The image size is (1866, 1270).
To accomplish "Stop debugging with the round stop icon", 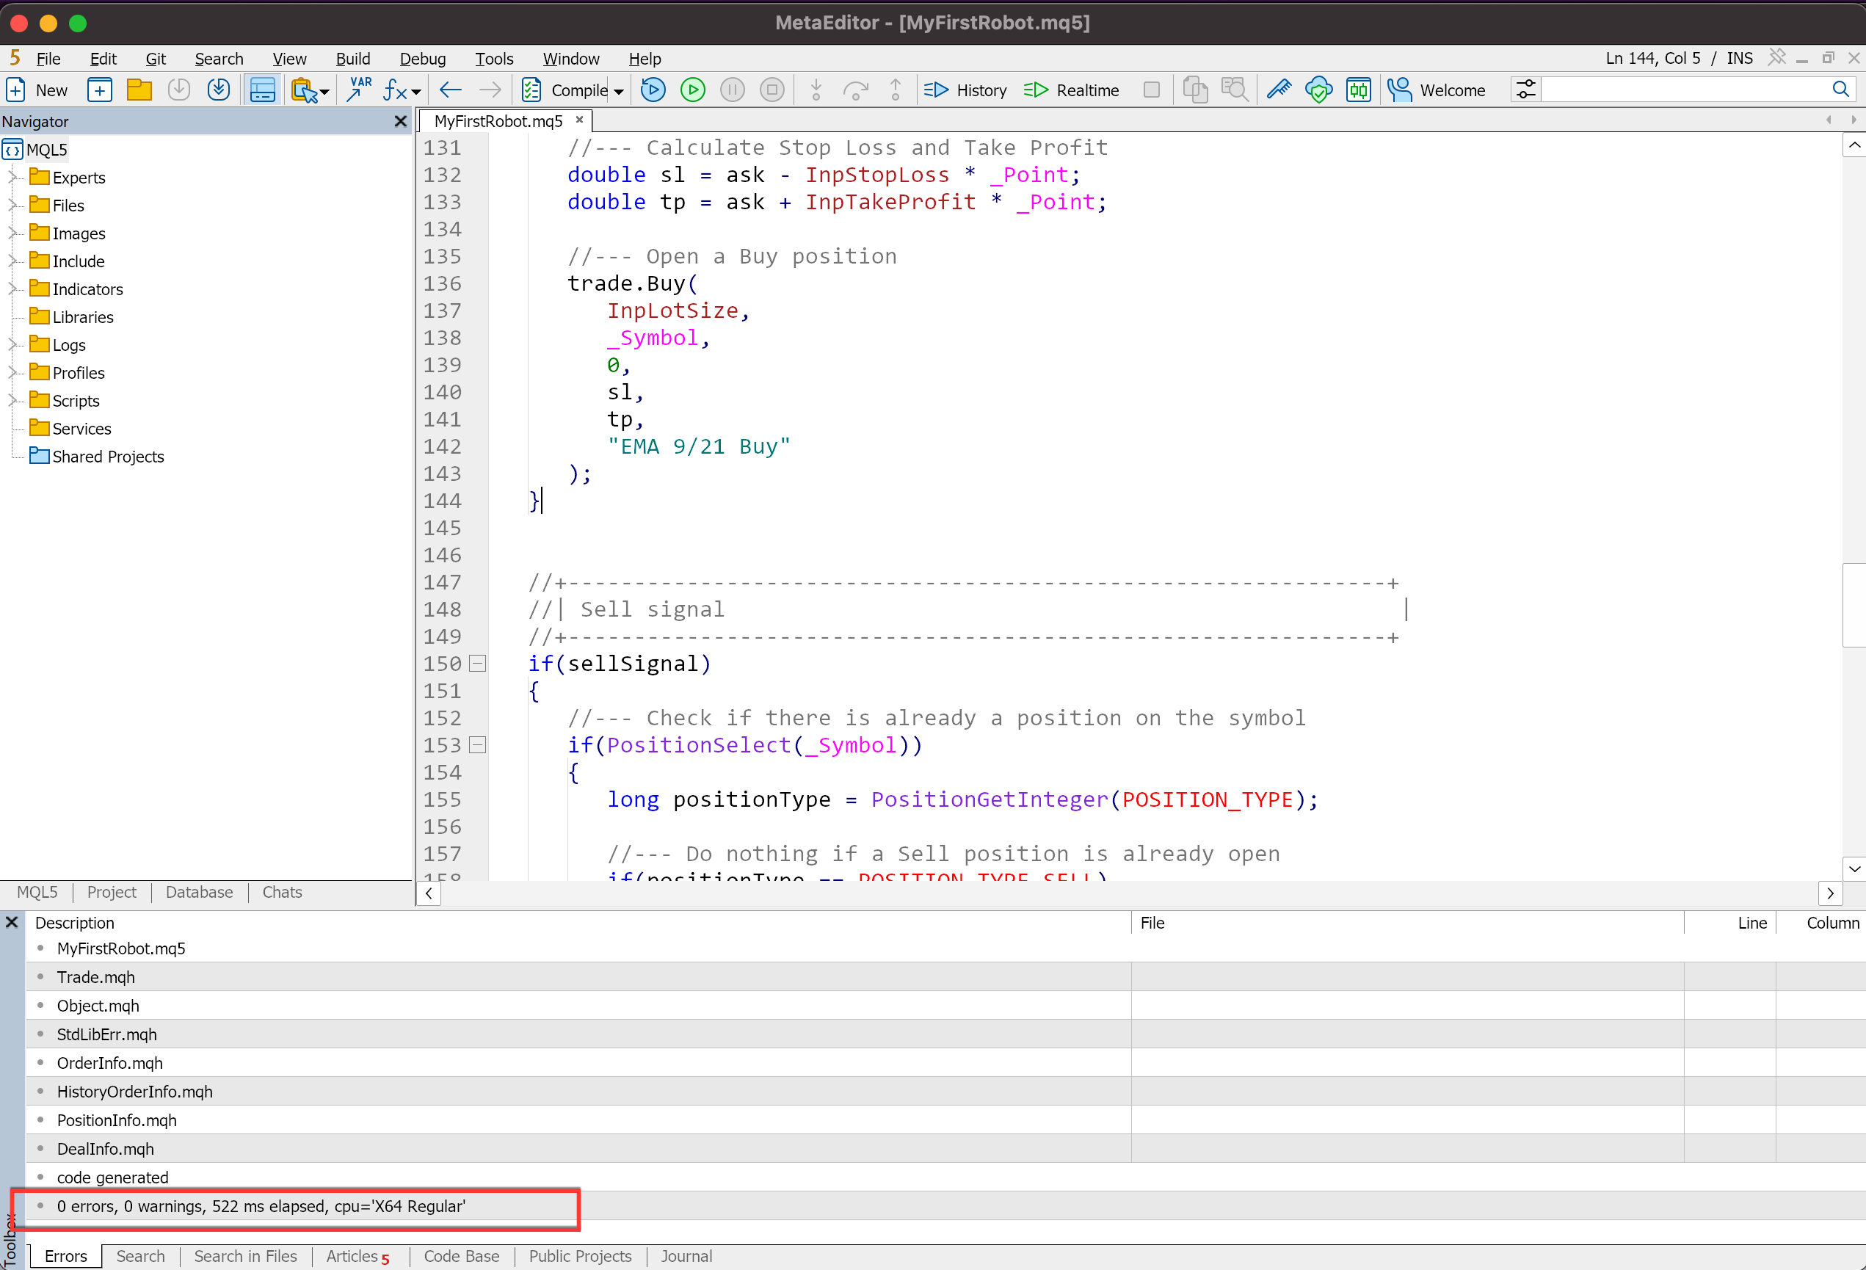I will 772,90.
